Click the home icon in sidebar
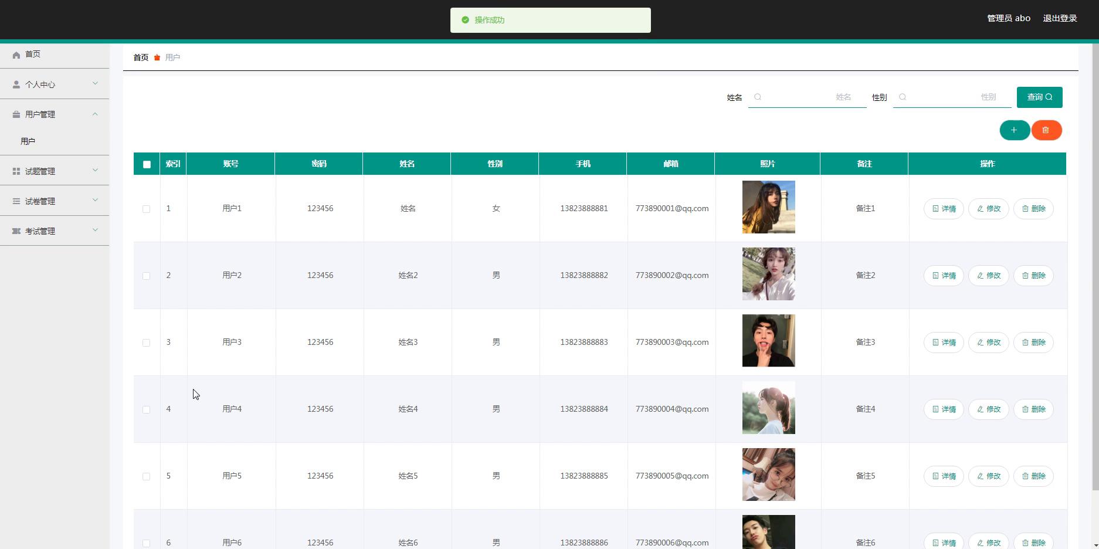The height and width of the screenshot is (549, 1099). click(16, 55)
